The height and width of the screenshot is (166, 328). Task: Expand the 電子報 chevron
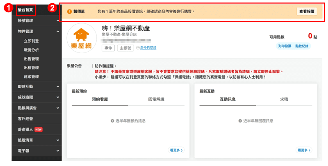(x=58, y=151)
